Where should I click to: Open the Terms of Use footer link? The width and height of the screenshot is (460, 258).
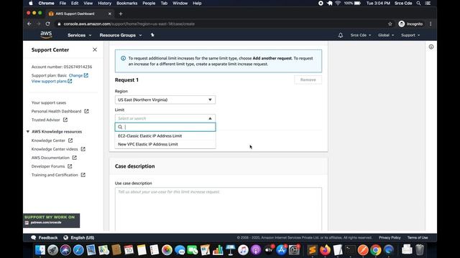(418, 237)
